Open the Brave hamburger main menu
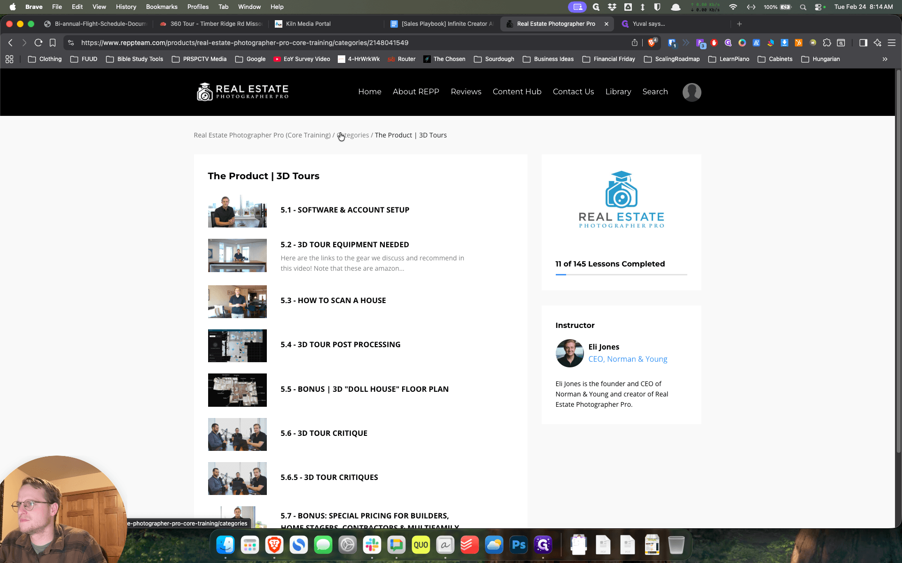Viewport: 902px width, 563px height. [891, 43]
